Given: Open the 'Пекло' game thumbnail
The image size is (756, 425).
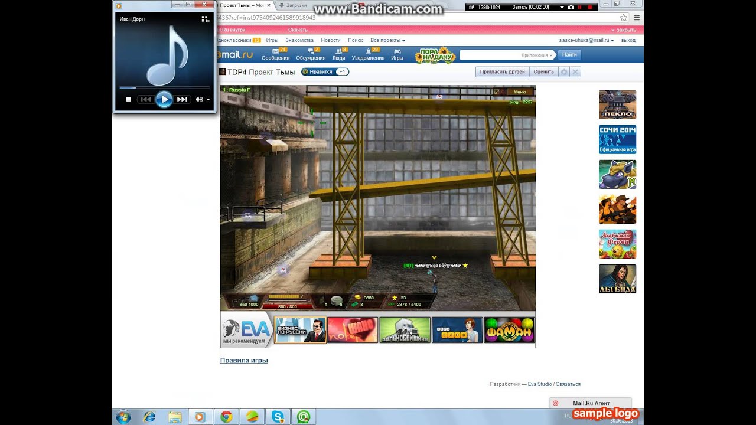Looking at the screenshot, I should [617, 104].
